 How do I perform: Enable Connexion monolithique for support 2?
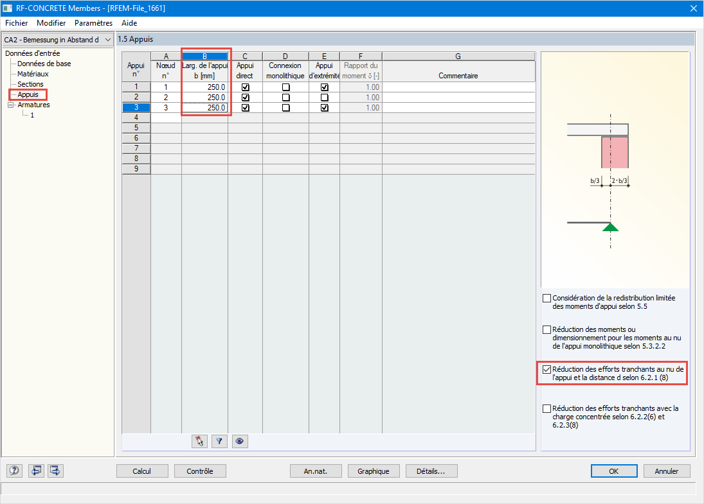point(285,98)
